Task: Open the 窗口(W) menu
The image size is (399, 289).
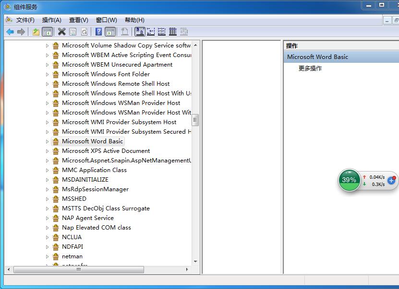Action: 107,20
